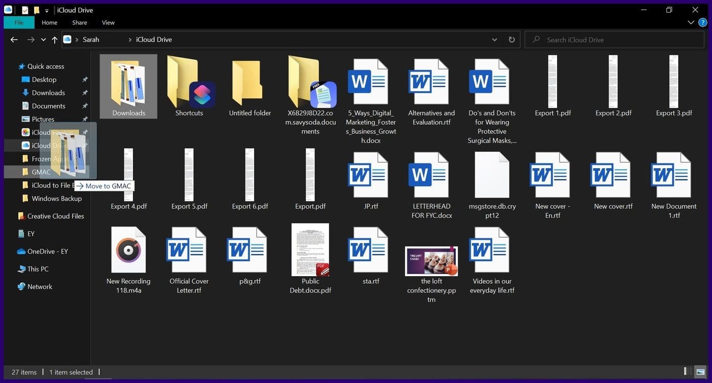The height and width of the screenshot is (383, 712).
Task: Click the breadcrumb chevron after Sarah
Action: (x=130, y=39)
